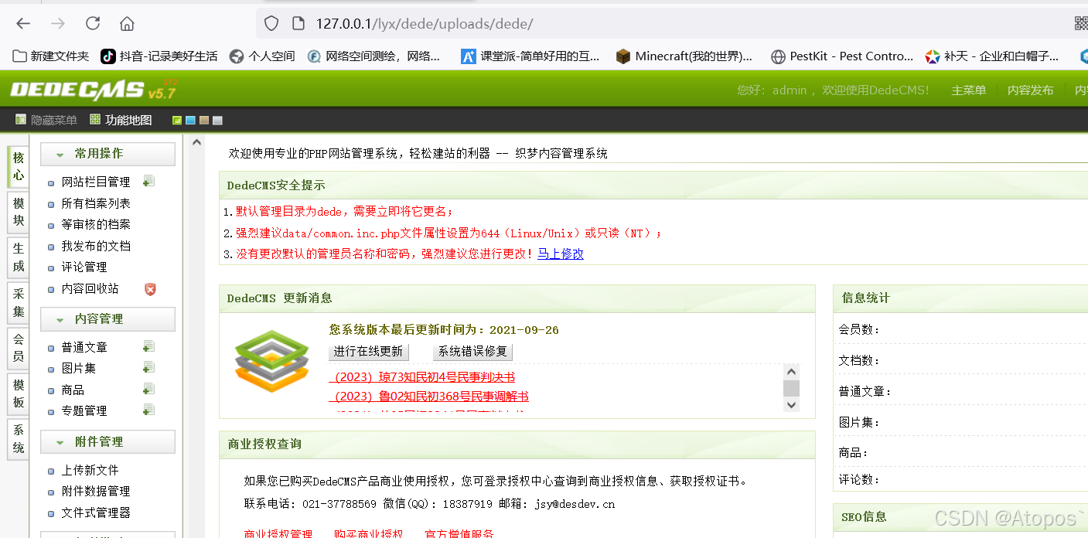1088x538 pixels.
Task: Click the DedeCMS v5.7 logo
Action: [94, 90]
